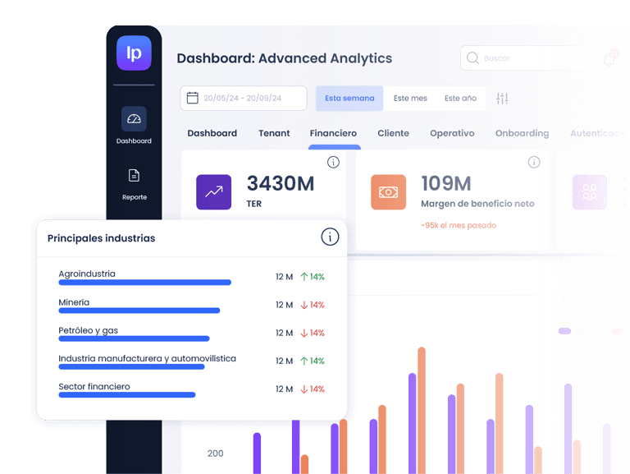Screen dimensions: 630x474
Task: Click the purple TER trend icon
Action: 214,192
